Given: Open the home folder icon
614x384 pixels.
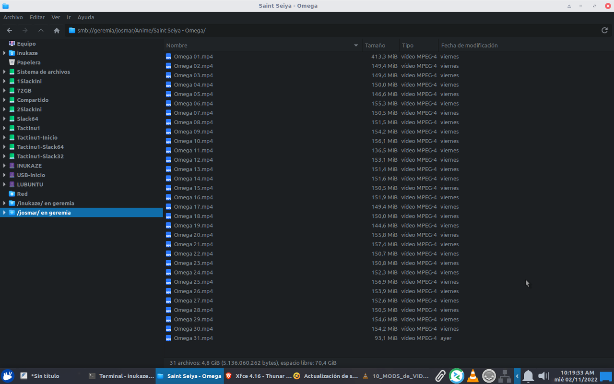Looking at the screenshot, I should [57, 30].
